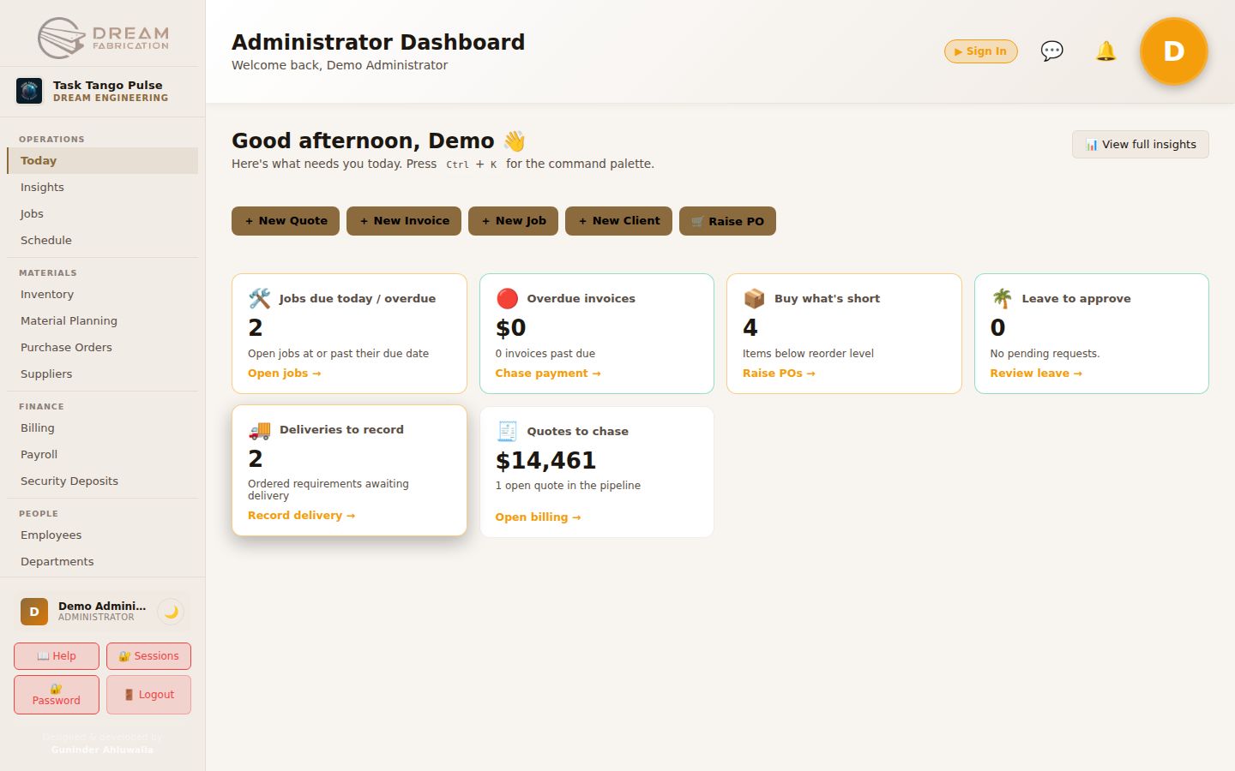Select Today in the sidebar
The image size is (1235, 771).
[x=103, y=160]
